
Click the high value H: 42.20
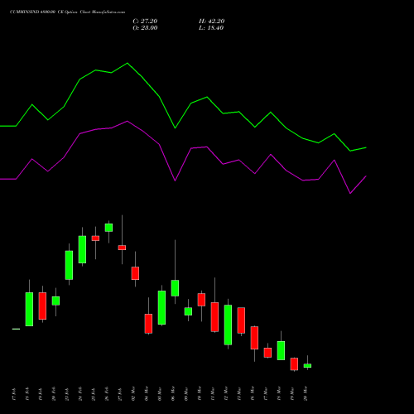click(x=212, y=22)
